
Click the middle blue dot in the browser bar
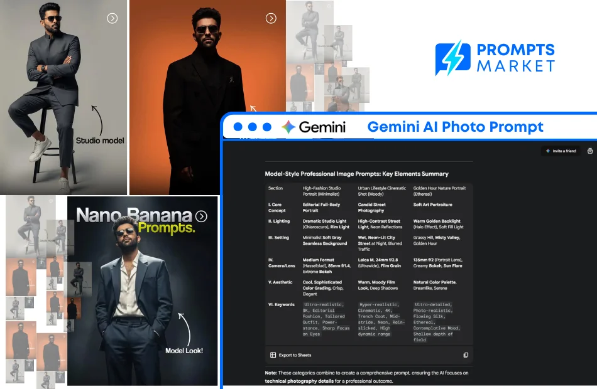click(x=252, y=126)
